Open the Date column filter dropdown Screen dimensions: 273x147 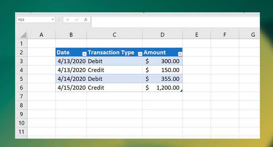[x=84, y=54]
